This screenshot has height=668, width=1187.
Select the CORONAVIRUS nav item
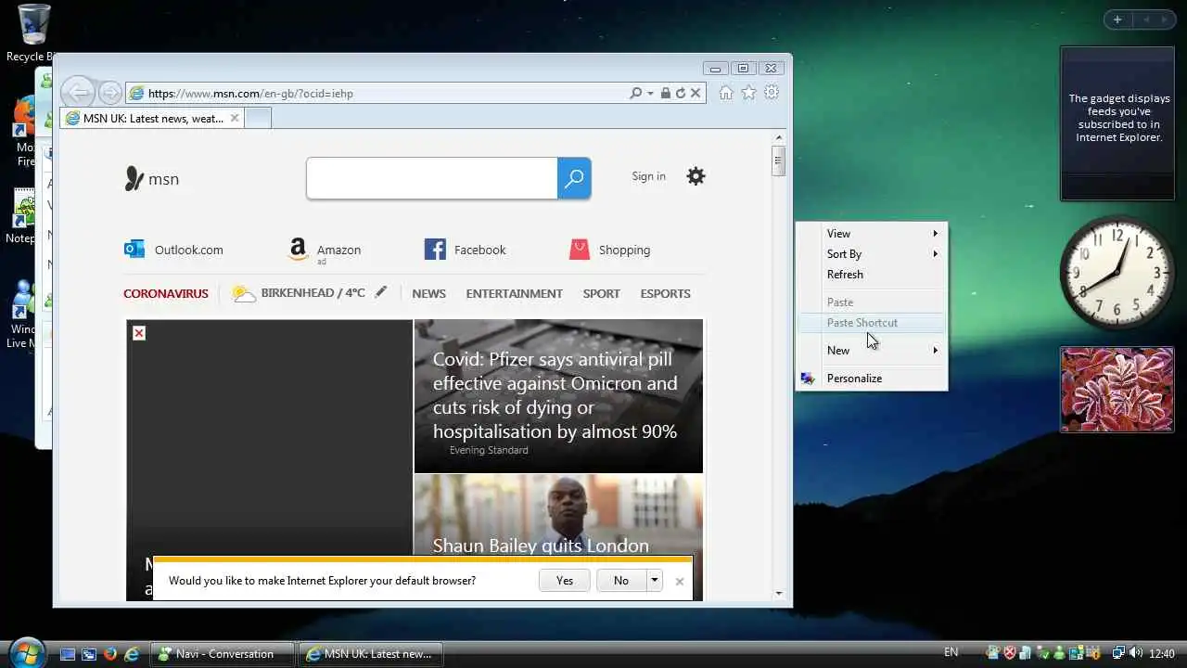[x=166, y=293]
